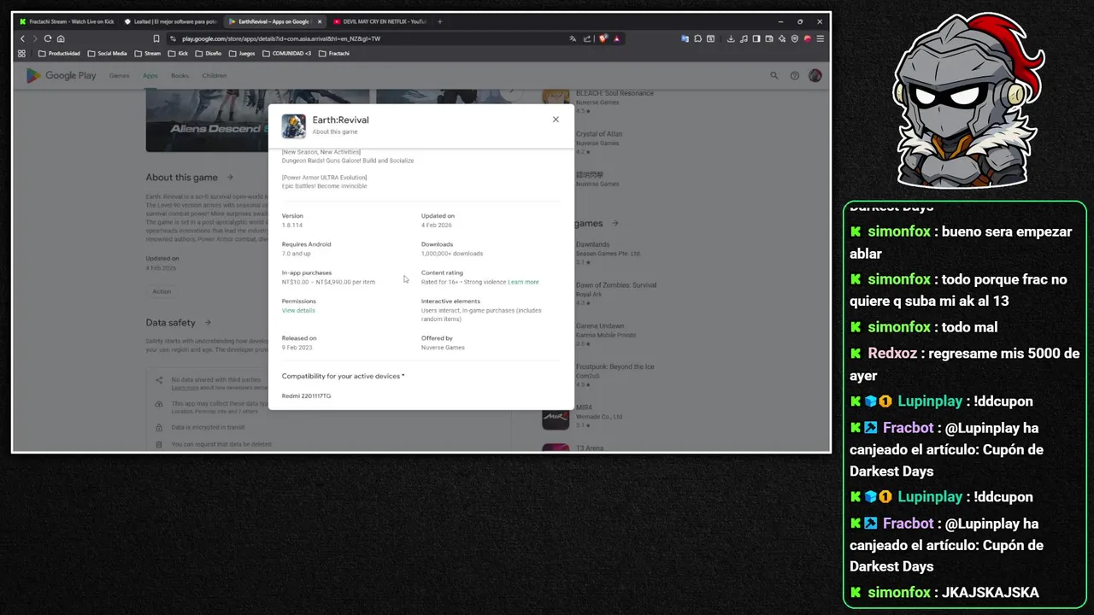Screen dimensions: 1094x615
Task: Go to the browser home page
Action: [x=61, y=38]
